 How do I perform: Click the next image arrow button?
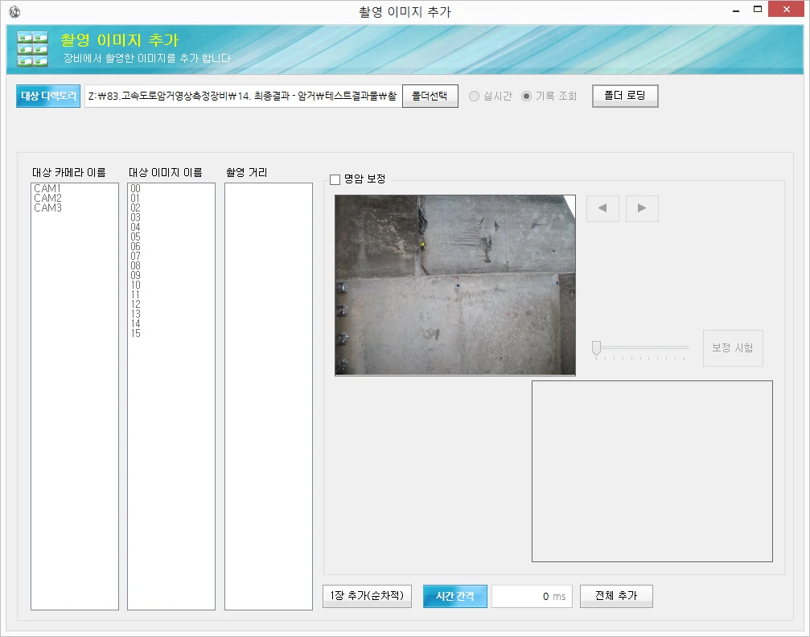(x=642, y=208)
